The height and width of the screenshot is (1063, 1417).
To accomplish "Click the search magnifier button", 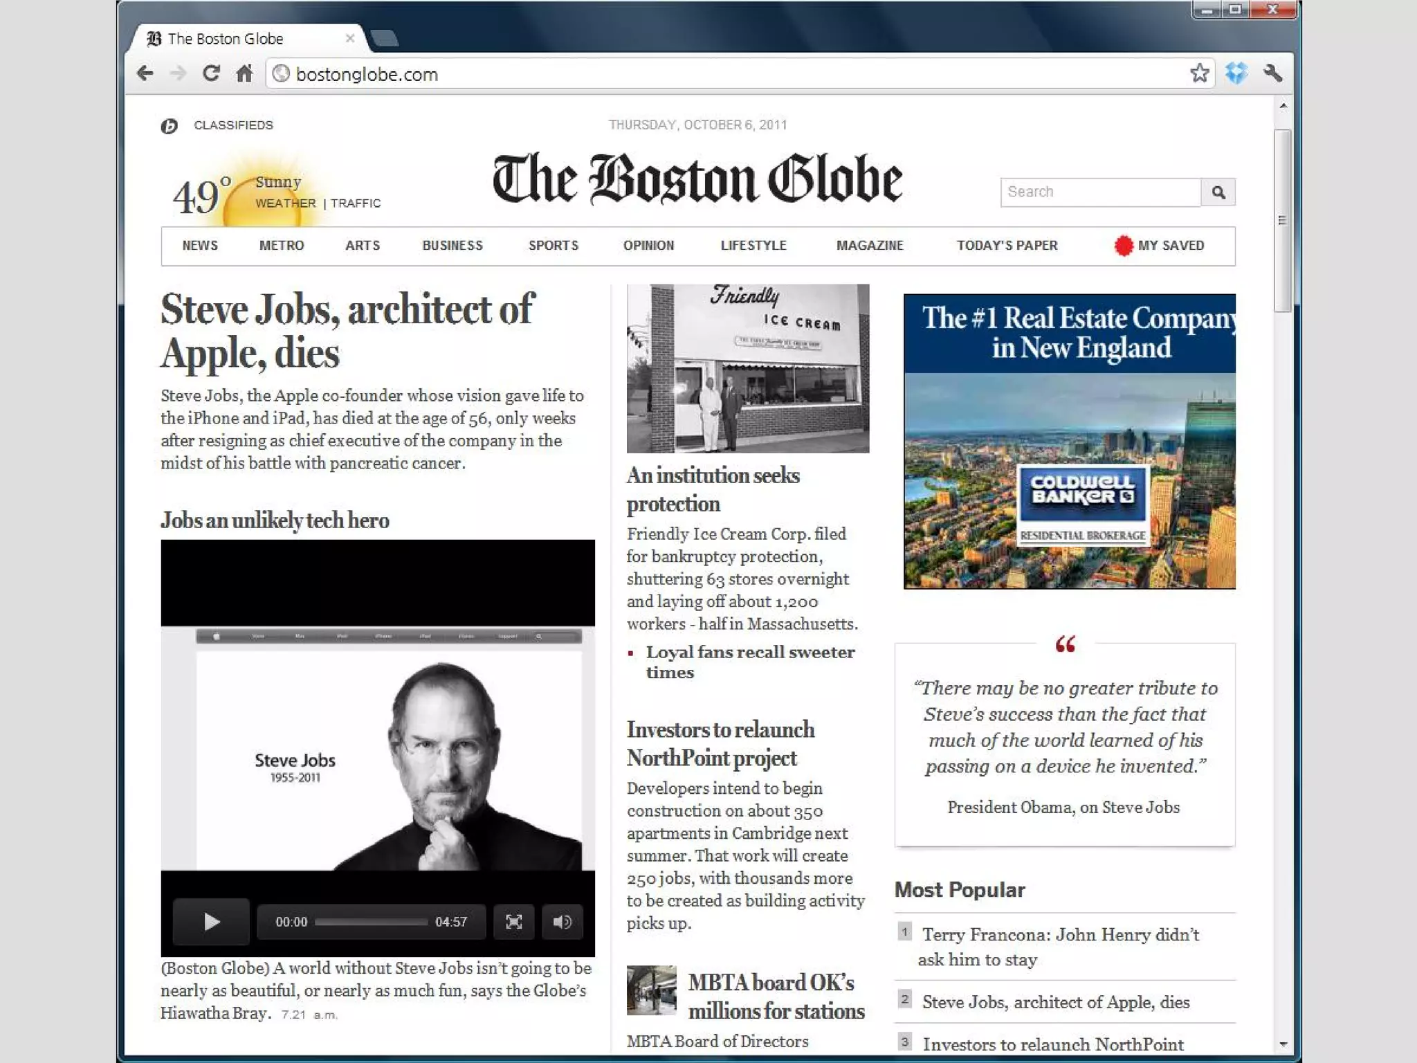I will coord(1218,192).
